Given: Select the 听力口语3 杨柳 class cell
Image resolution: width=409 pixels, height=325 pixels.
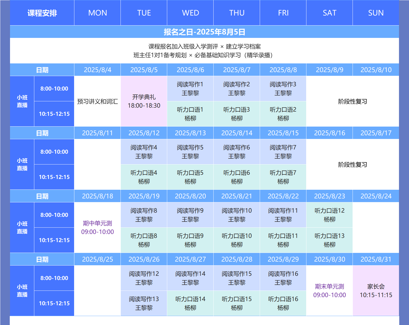Looking at the screenshot, I should (x=237, y=114).
